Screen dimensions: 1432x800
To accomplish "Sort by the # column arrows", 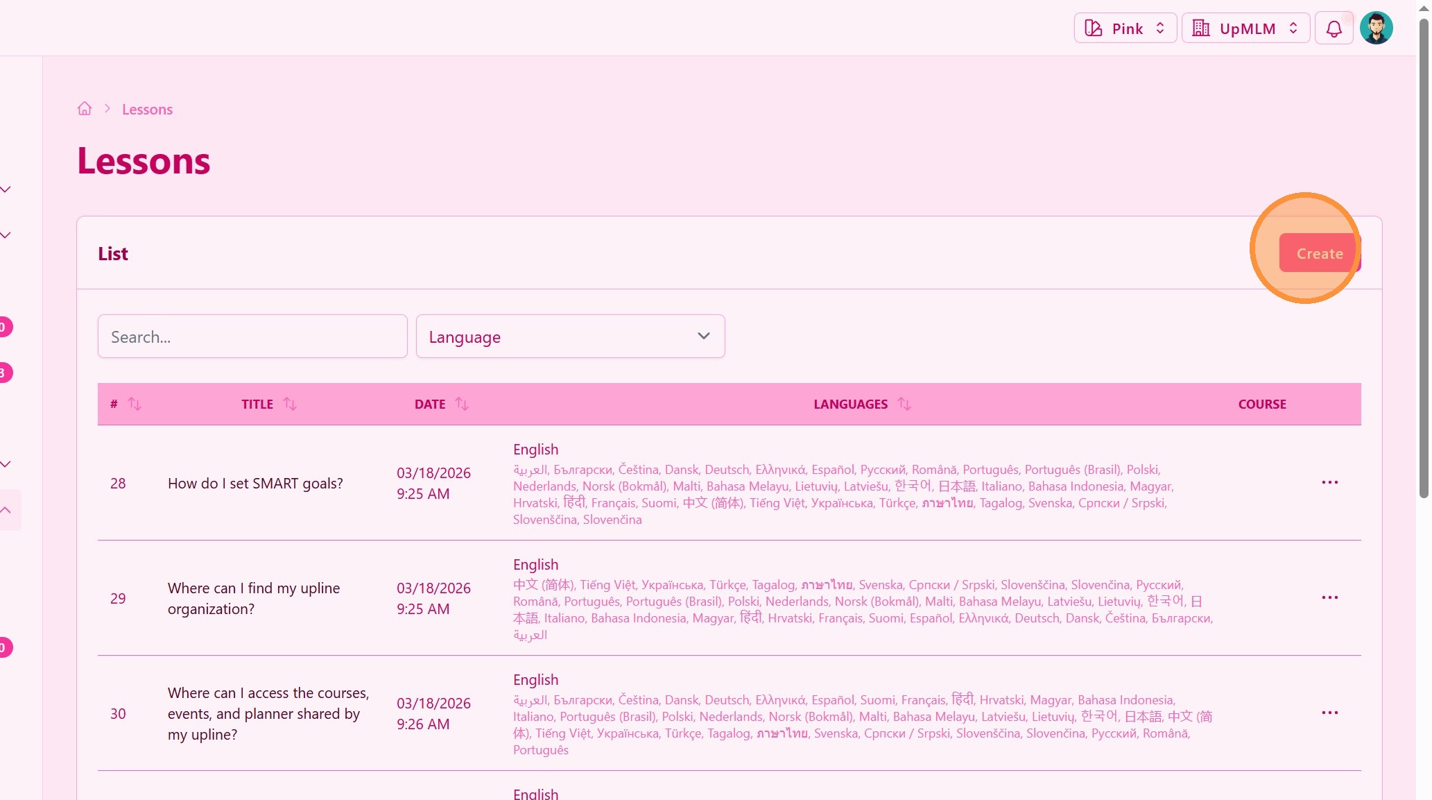I will coord(135,404).
